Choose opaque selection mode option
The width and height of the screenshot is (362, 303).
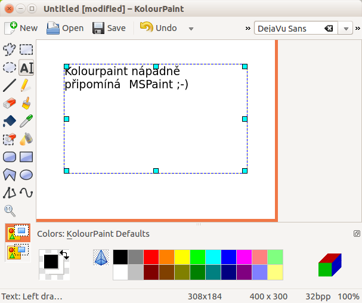pyautogui.click(x=18, y=233)
